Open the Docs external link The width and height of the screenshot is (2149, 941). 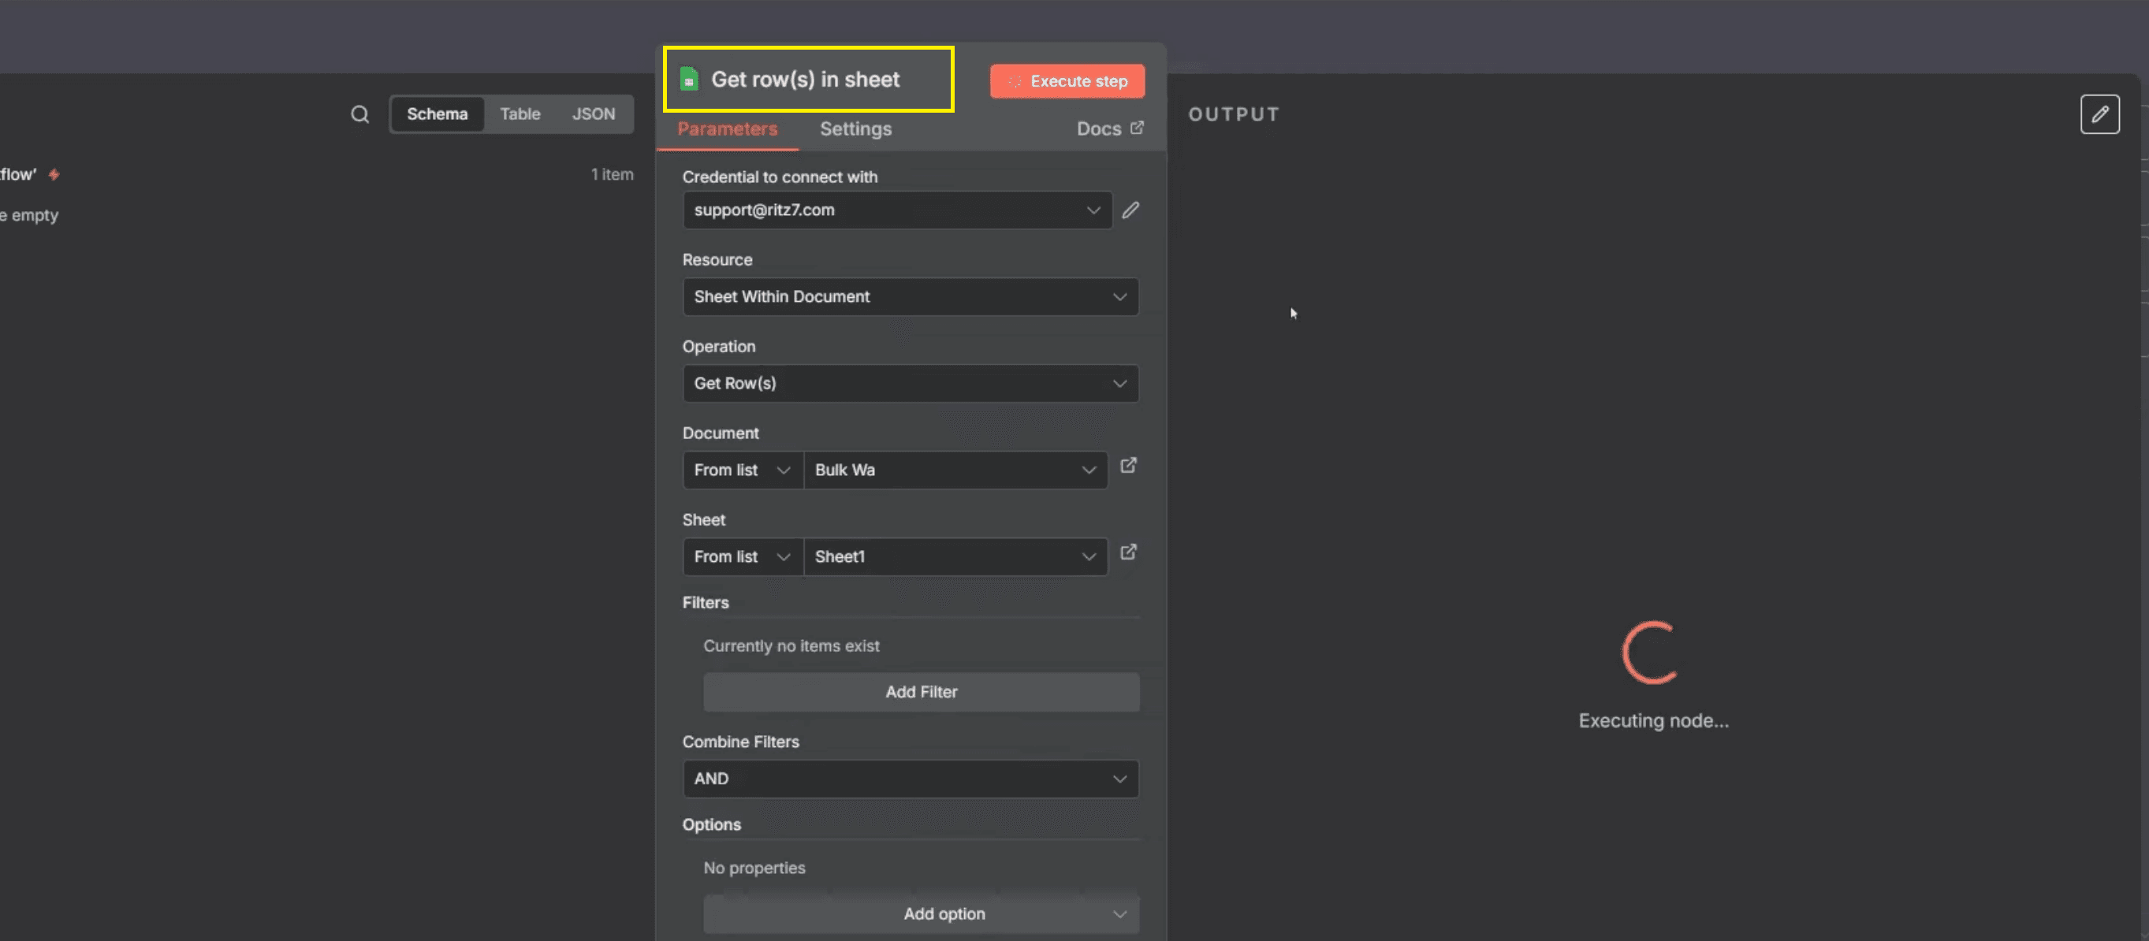point(1109,128)
